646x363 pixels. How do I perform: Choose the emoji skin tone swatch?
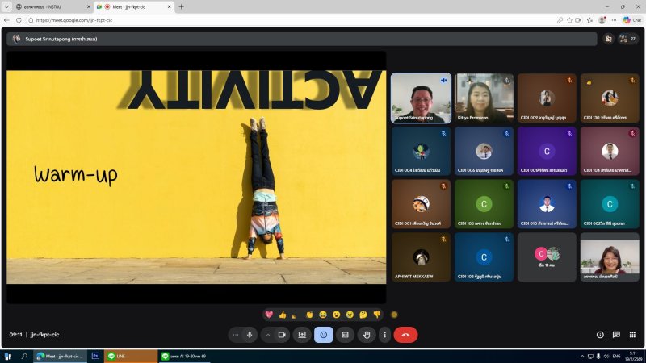394,314
